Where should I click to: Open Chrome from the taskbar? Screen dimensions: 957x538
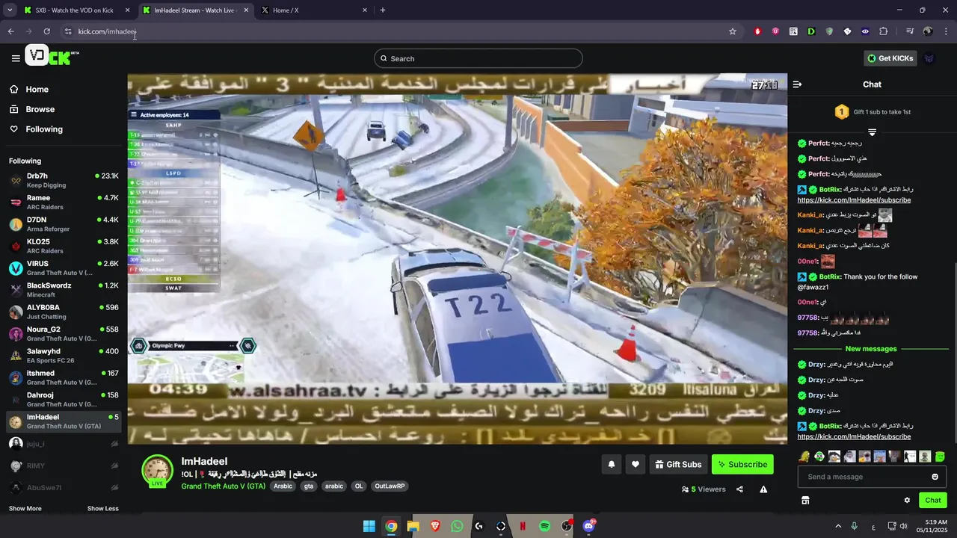390,526
